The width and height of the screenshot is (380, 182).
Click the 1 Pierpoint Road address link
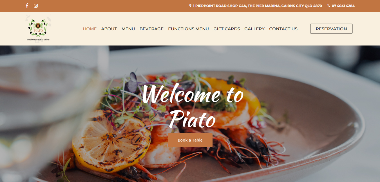257,6
